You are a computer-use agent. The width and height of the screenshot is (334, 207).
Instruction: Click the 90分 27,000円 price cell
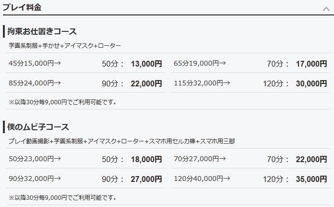pyautogui.click(x=132, y=179)
